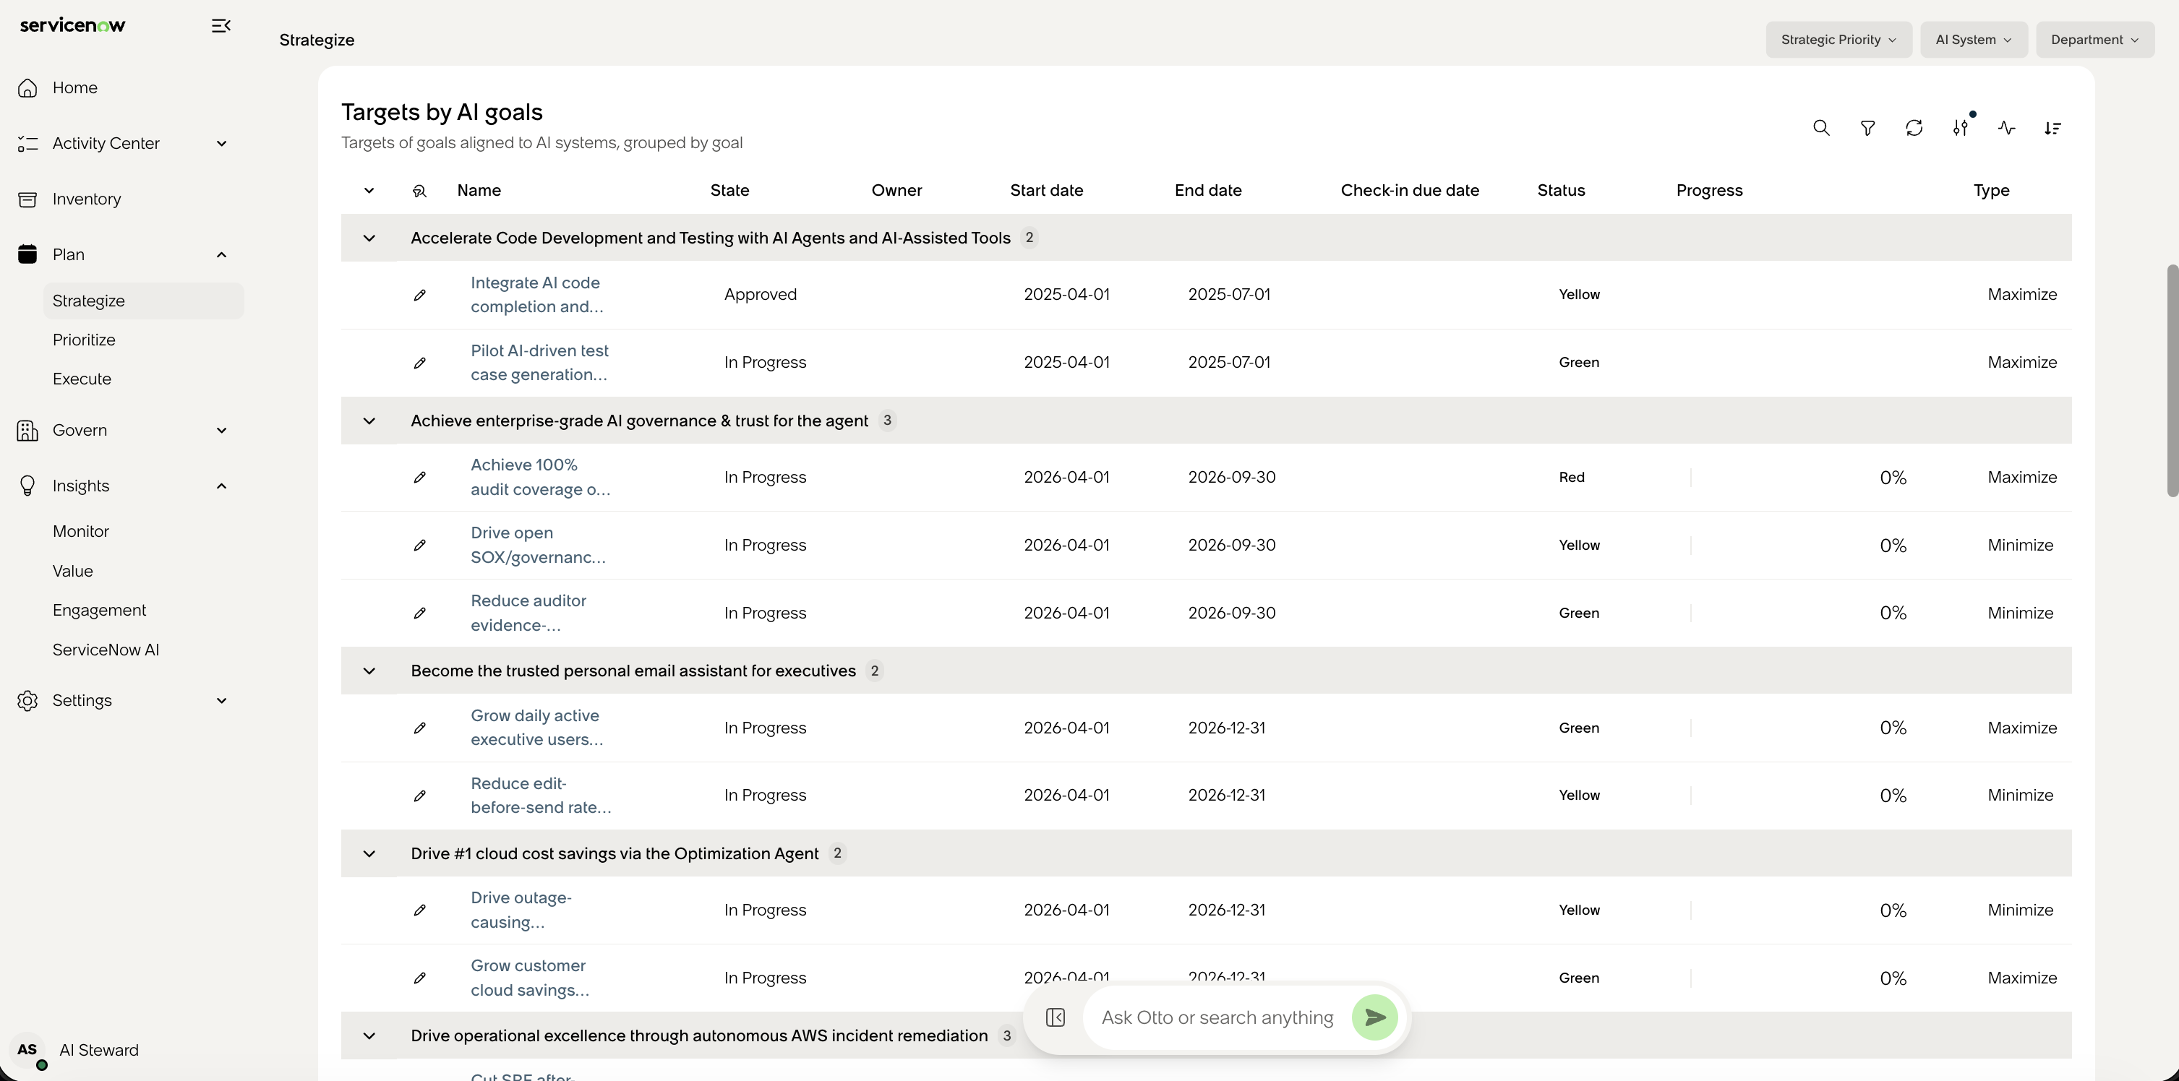Screen dimensions: 2179x1081
Task: Send the Otto search query
Action: [x=1374, y=1017]
